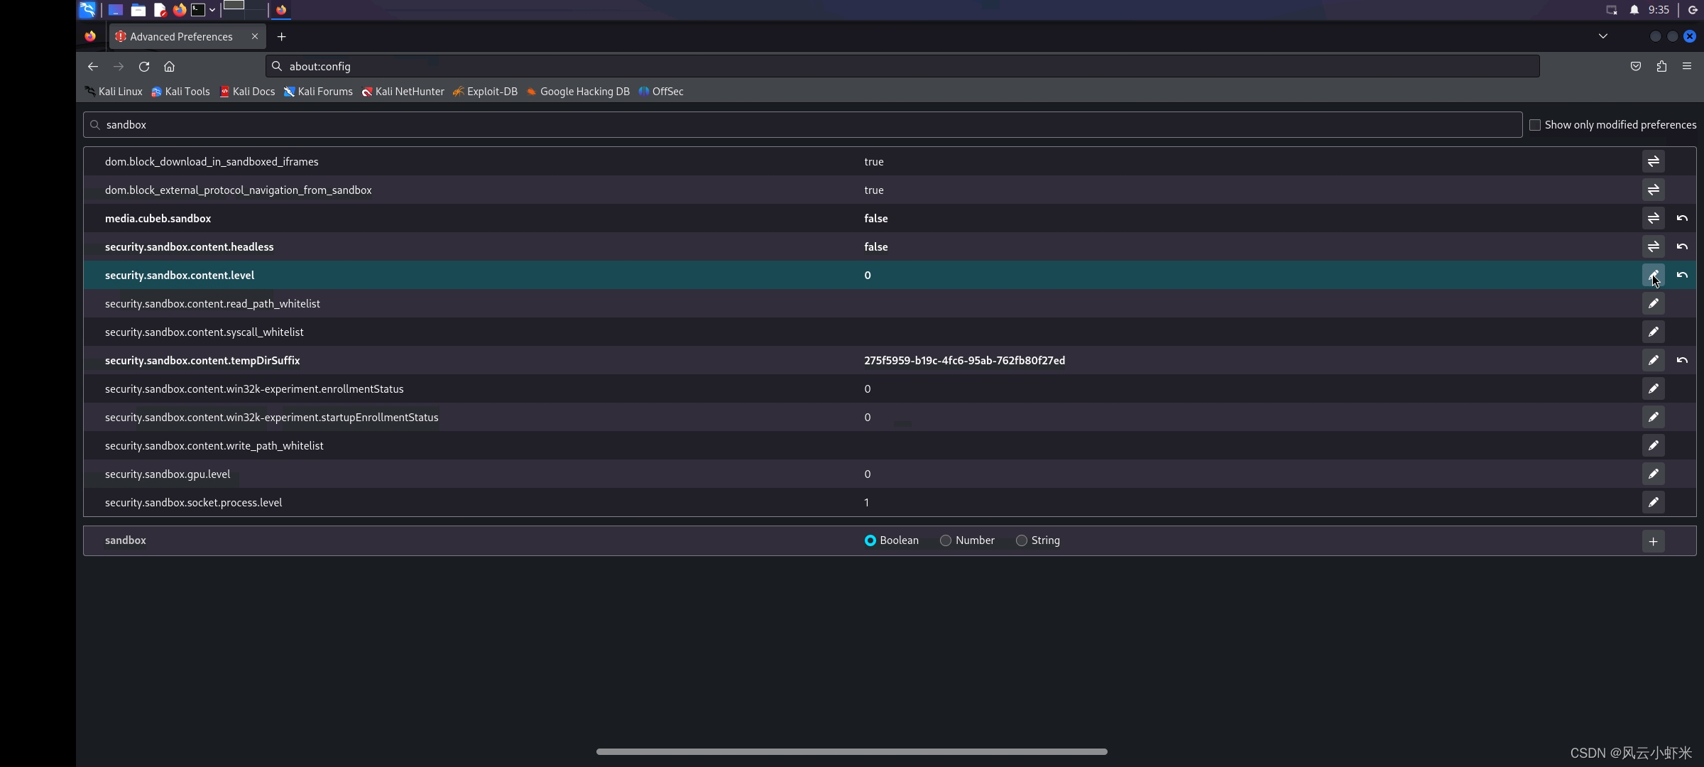Open the Firefox hamburger menu
Image resolution: width=1704 pixels, height=767 pixels.
point(1687,66)
